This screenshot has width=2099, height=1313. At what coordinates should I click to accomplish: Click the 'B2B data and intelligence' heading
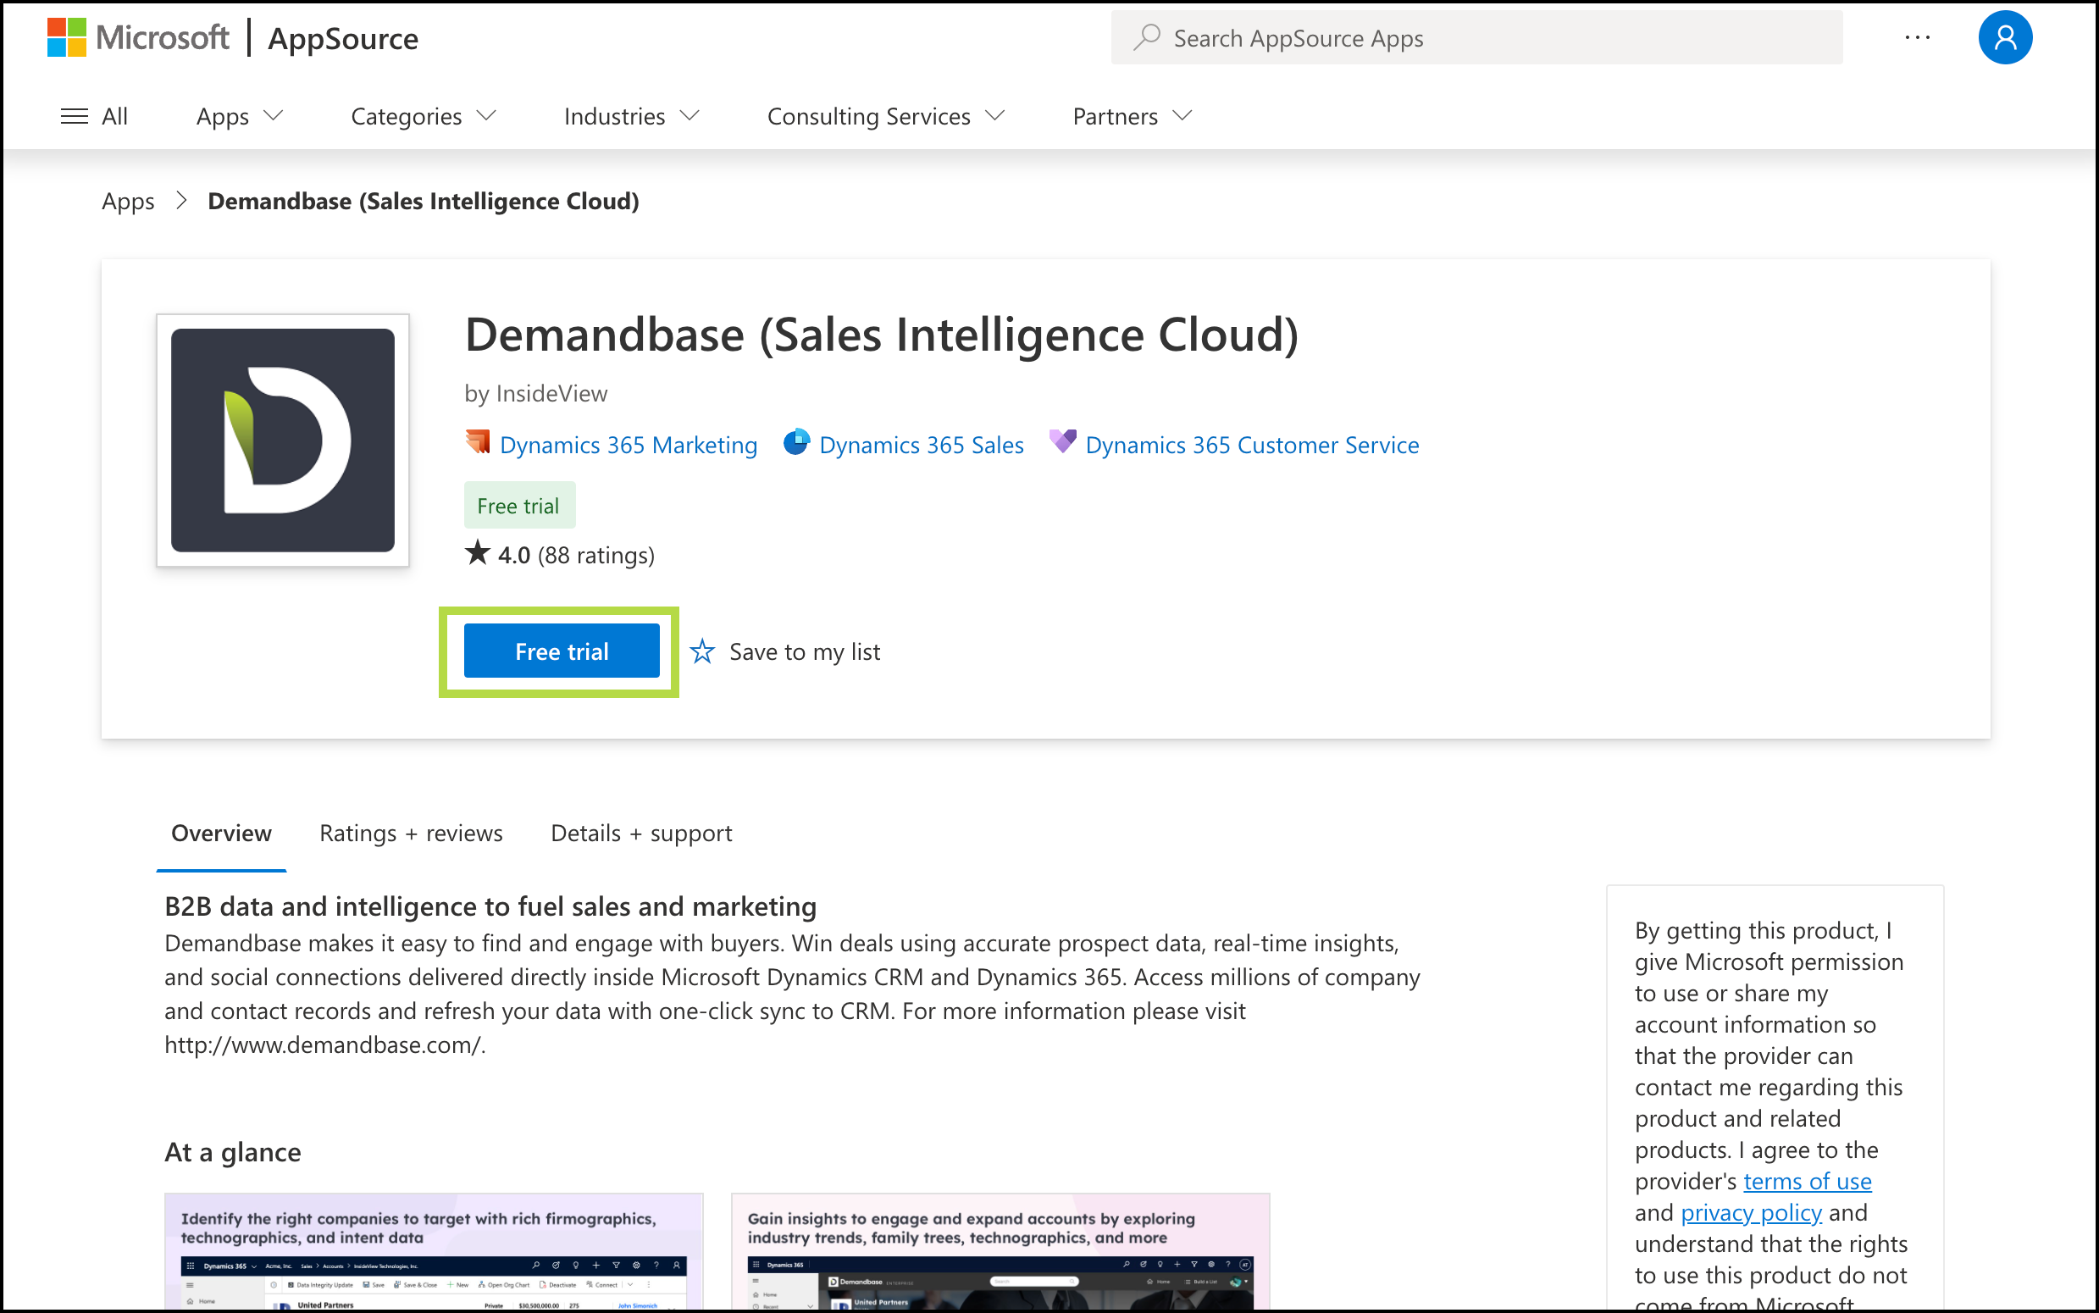[x=490, y=906]
